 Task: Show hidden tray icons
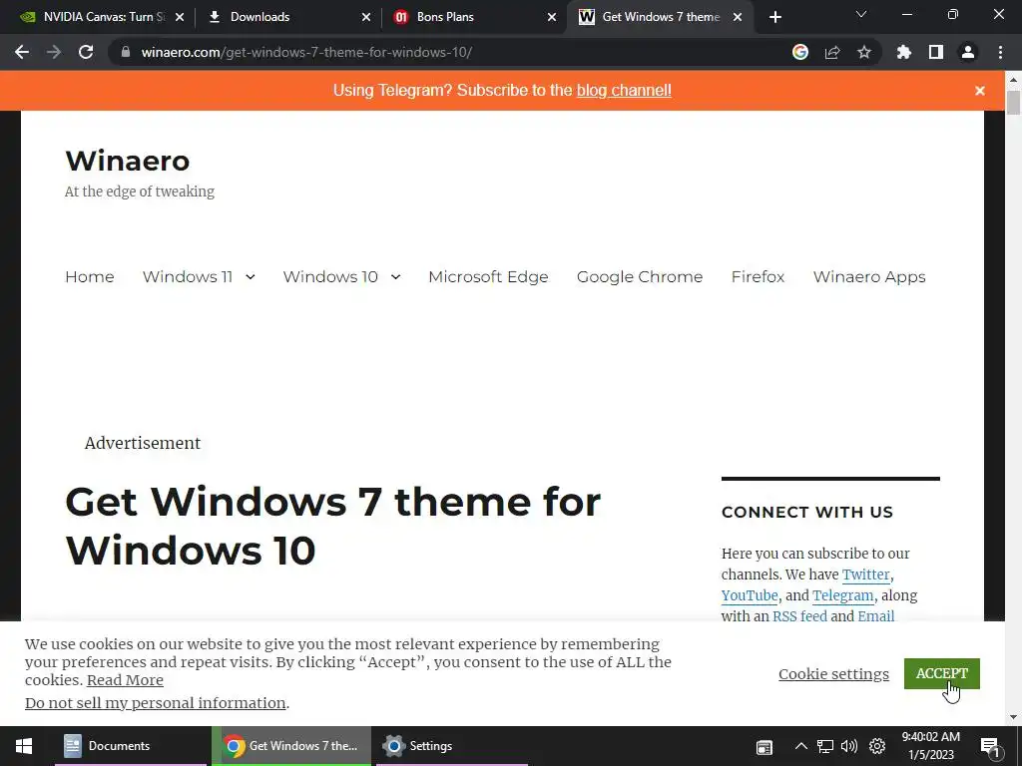[801, 746]
